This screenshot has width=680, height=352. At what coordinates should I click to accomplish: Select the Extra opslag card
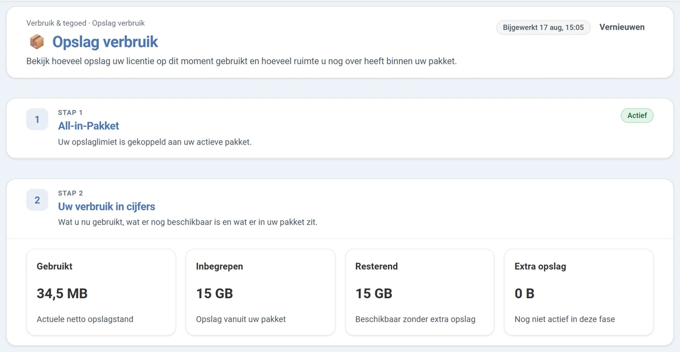[x=579, y=292]
